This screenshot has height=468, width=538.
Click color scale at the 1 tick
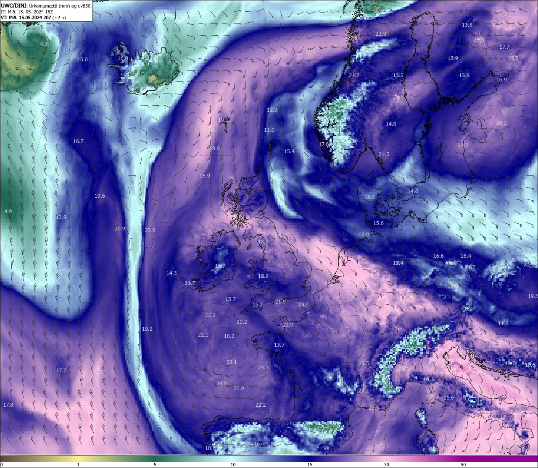(79, 464)
